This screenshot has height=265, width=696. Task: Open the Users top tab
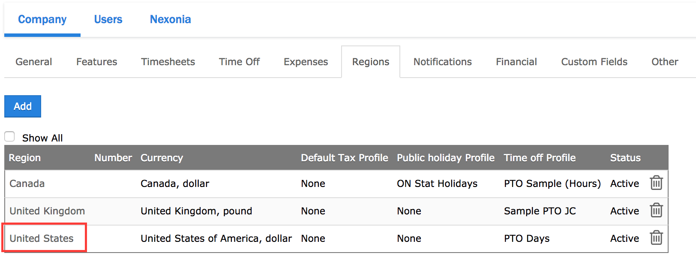pyautogui.click(x=108, y=19)
